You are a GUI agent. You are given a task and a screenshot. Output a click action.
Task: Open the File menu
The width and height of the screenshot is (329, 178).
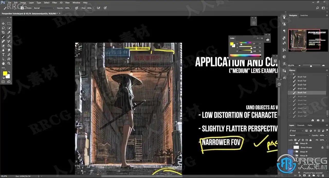(10, 3)
